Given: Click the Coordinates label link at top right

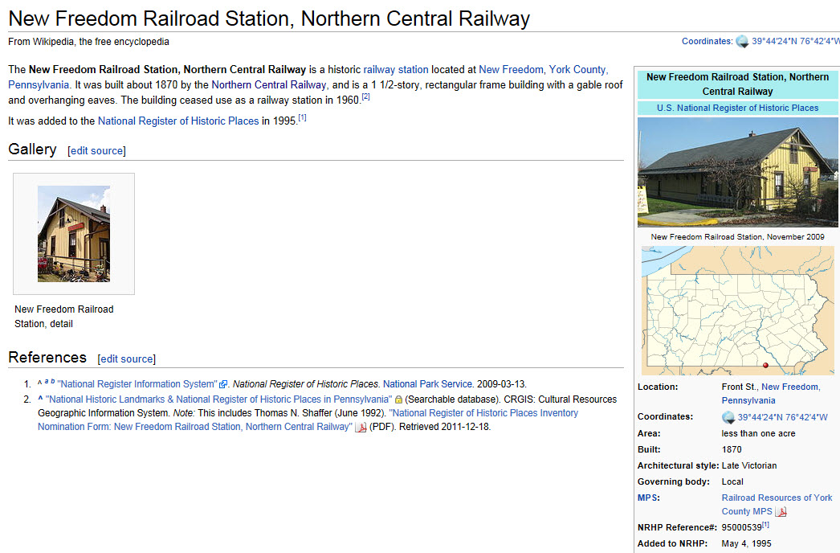Looking at the screenshot, I should coord(707,41).
